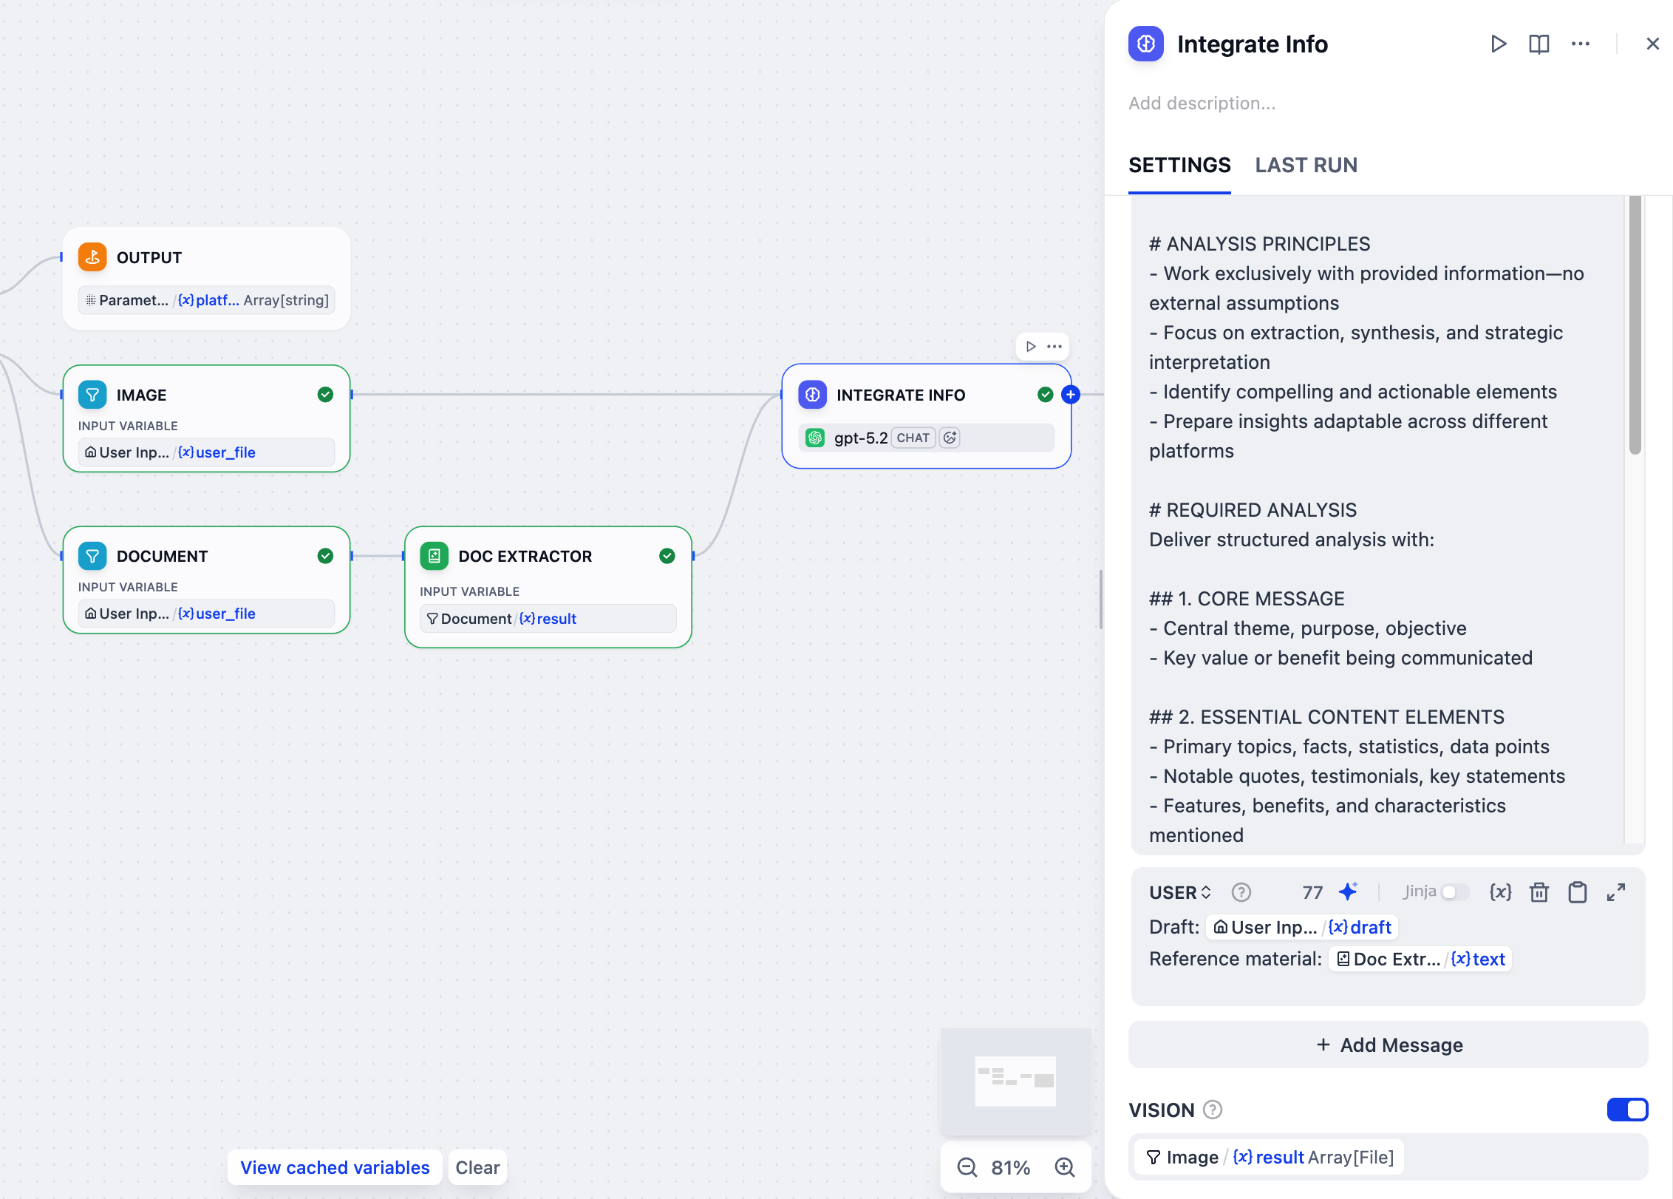The image size is (1673, 1199).
Task: Open the help book icon in the panel header
Action: click(x=1539, y=44)
